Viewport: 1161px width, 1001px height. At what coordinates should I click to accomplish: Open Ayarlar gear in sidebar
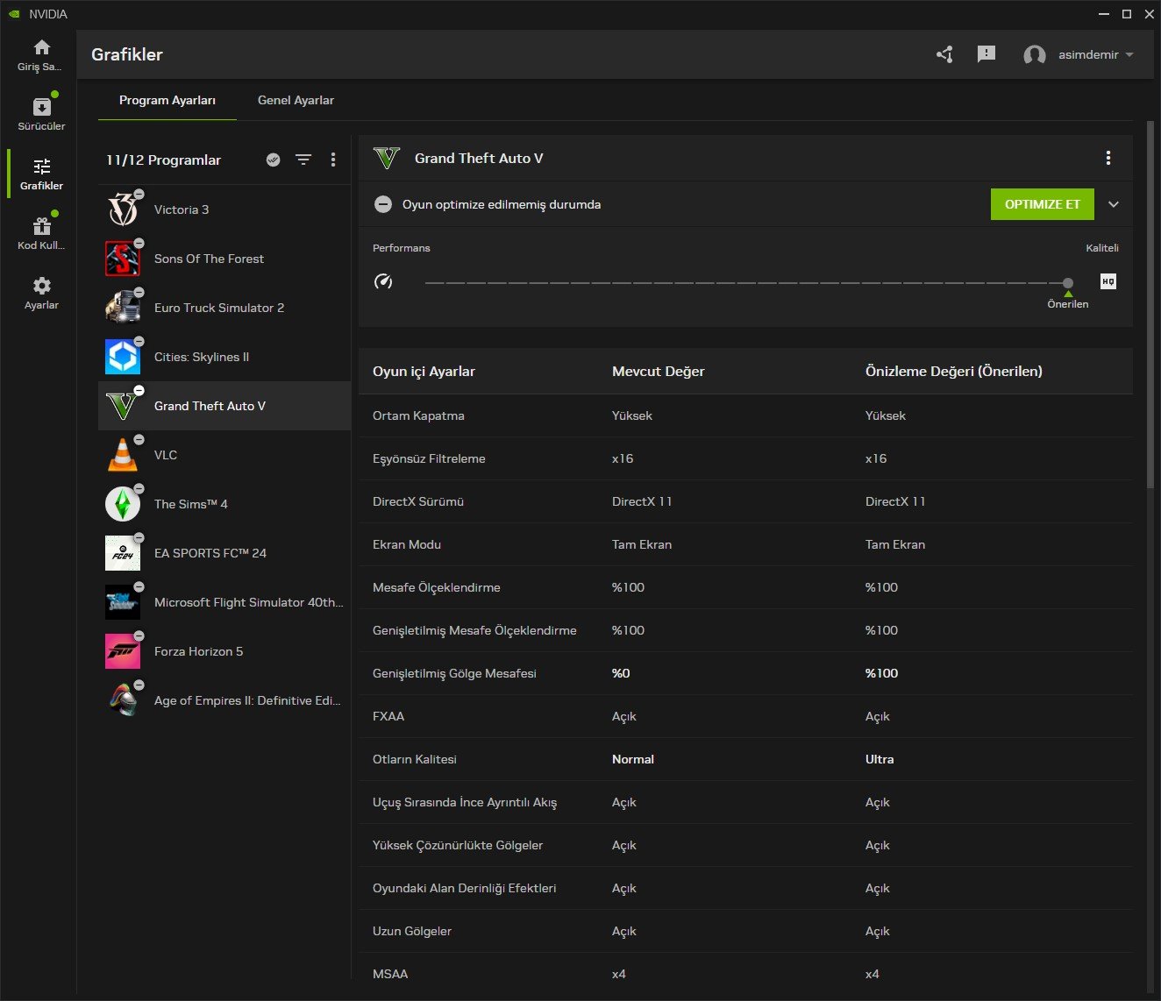click(41, 286)
